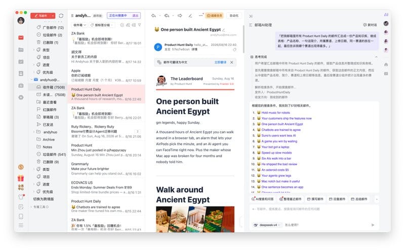
Task: Click the pencil icon beside email subject
Action: (224, 30)
